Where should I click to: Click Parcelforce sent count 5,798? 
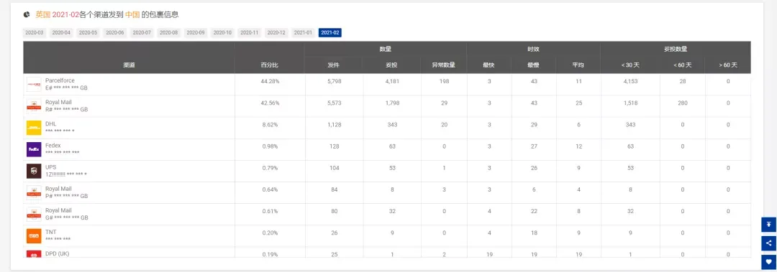pos(334,81)
